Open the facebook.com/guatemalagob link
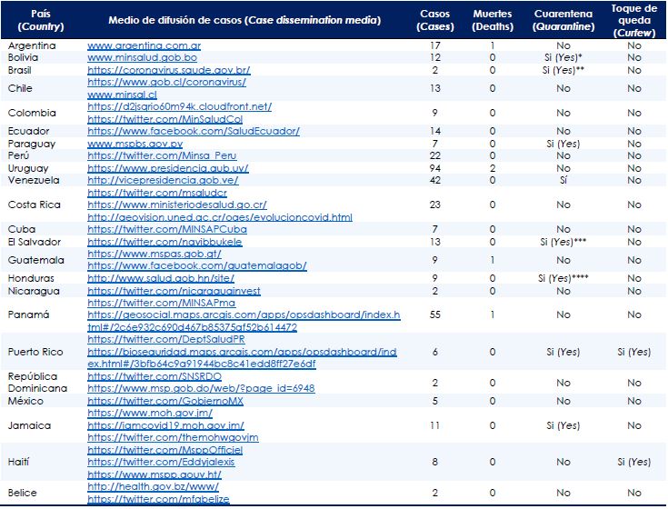668x509 pixels. click(197, 266)
